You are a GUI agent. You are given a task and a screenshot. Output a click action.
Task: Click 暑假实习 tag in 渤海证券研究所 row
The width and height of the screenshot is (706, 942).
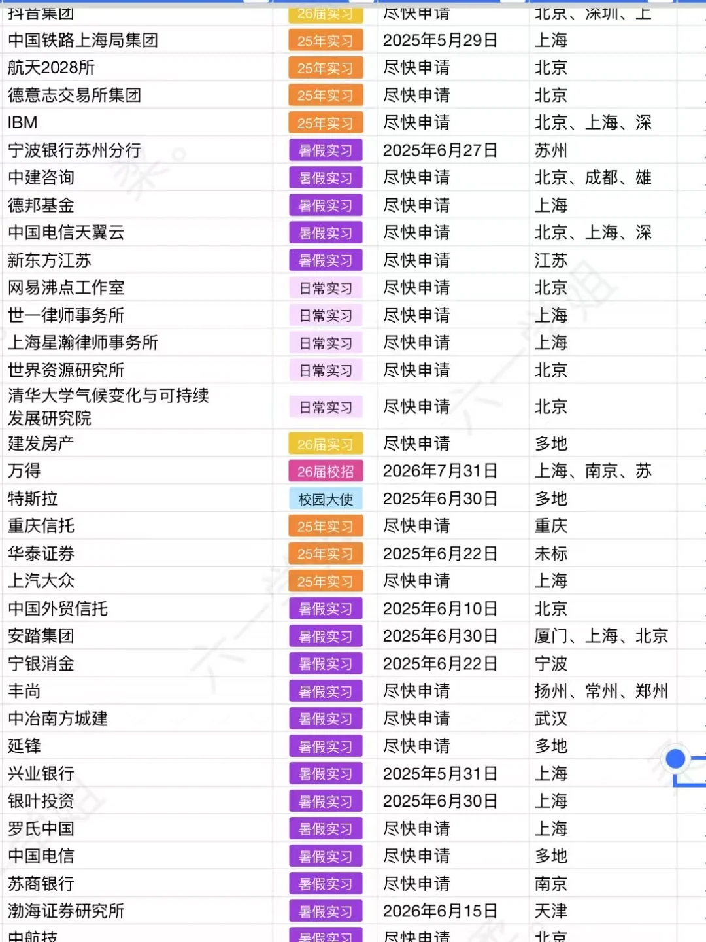tap(325, 911)
